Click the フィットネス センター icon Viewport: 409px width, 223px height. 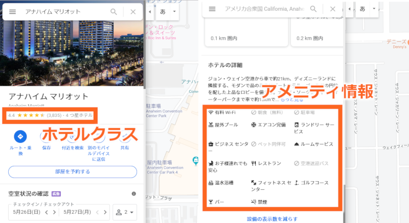click(254, 183)
